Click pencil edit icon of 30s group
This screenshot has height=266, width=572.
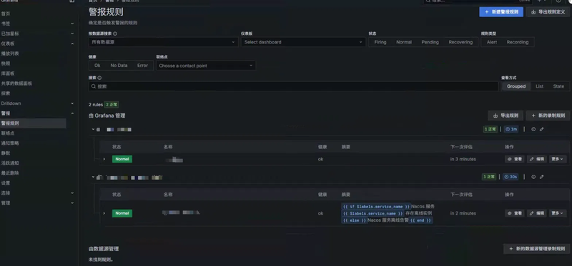pyautogui.click(x=542, y=177)
